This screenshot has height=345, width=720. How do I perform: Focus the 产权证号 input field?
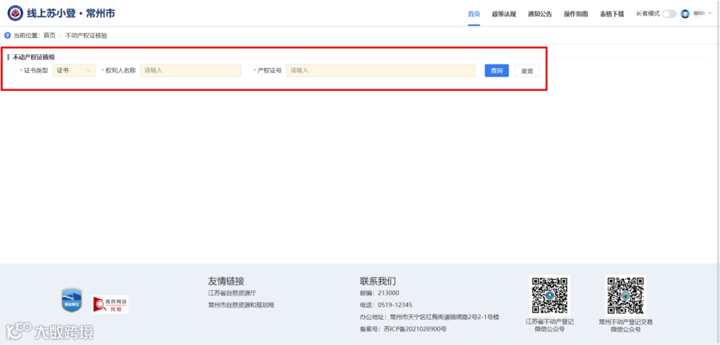380,70
